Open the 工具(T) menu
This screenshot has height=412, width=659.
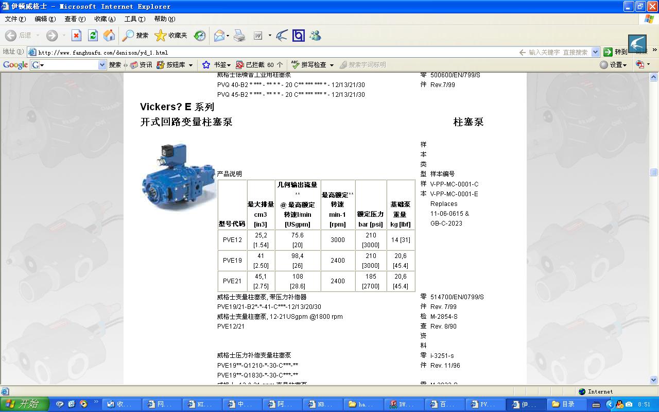(135, 19)
